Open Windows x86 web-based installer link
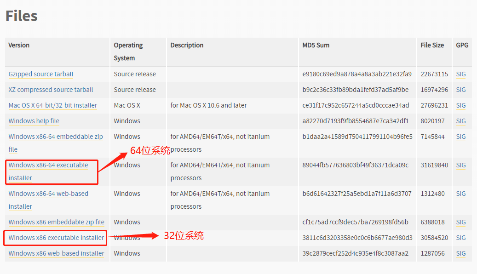Screen dimensions: 477x274 (x=57, y=253)
